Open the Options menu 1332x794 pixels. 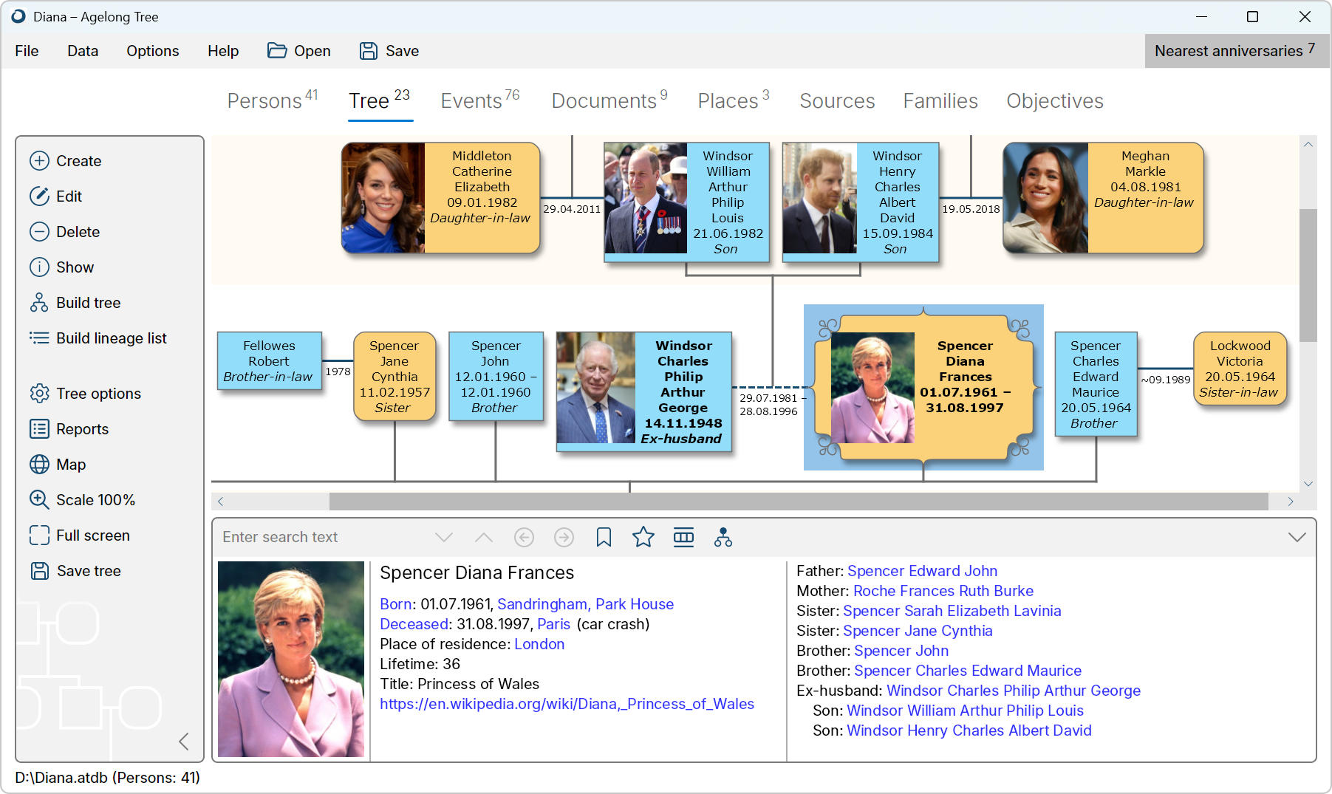(x=152, y=51)
